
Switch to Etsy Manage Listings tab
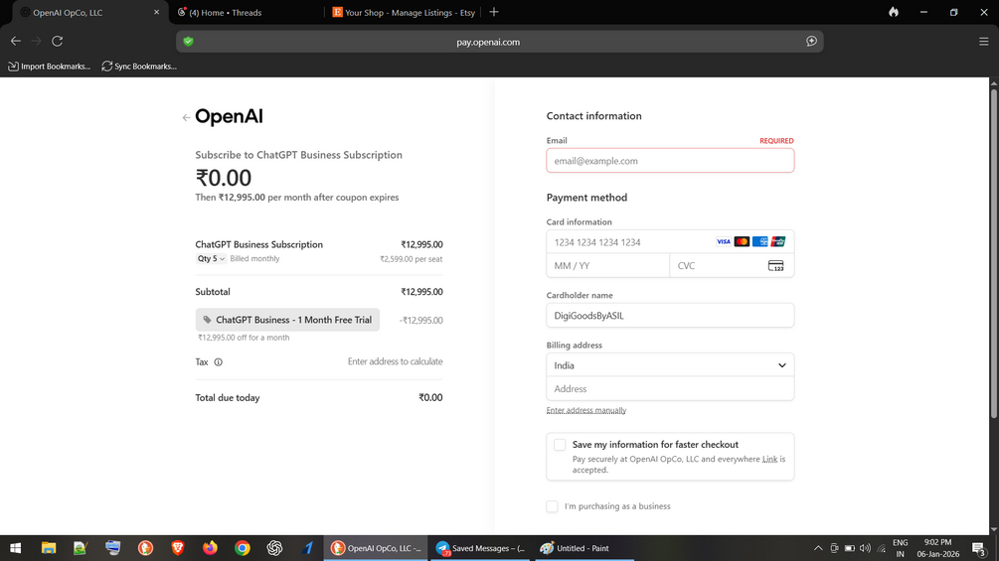pyautogui.click(x=404, y=12)
